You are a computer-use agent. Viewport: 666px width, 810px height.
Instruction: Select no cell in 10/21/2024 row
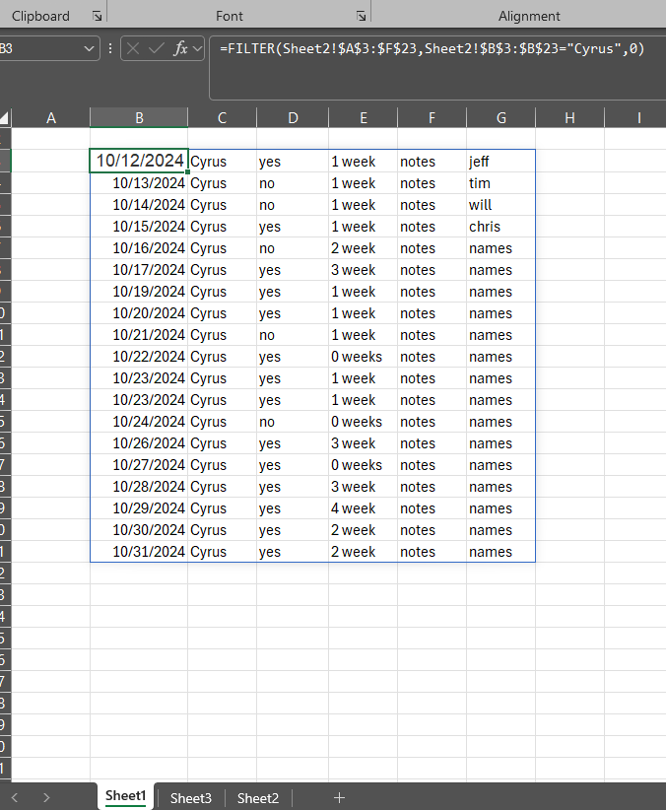pyautogui.click(x=293, y=335)
